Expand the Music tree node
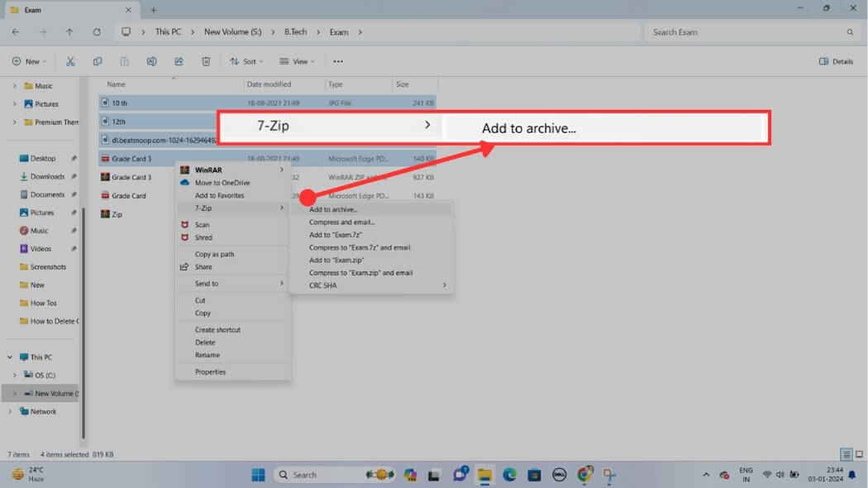 [14, 86]
